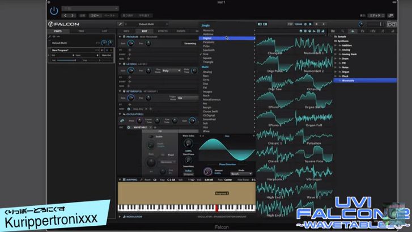Open the oscillator waveform tab in browser
The width and height of the screenshot is (412, 232).
point(352,31)
